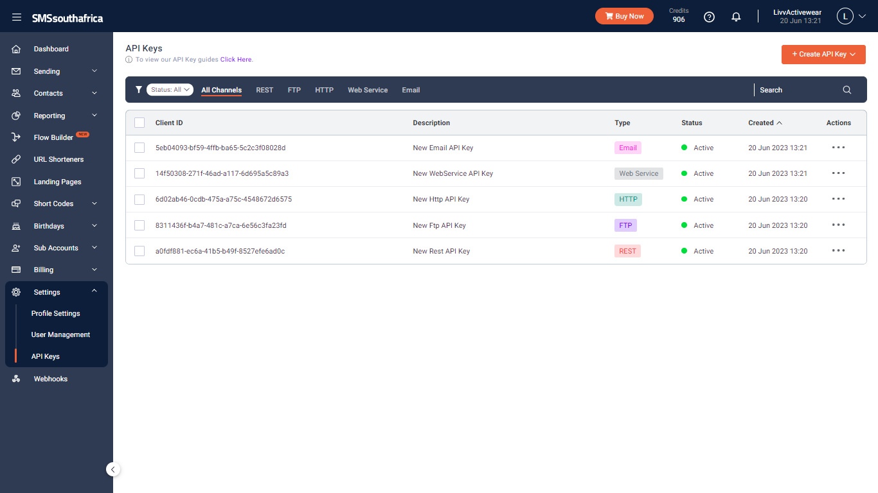
Task: Open the Status: All dropdown
Action: point(170,90)
